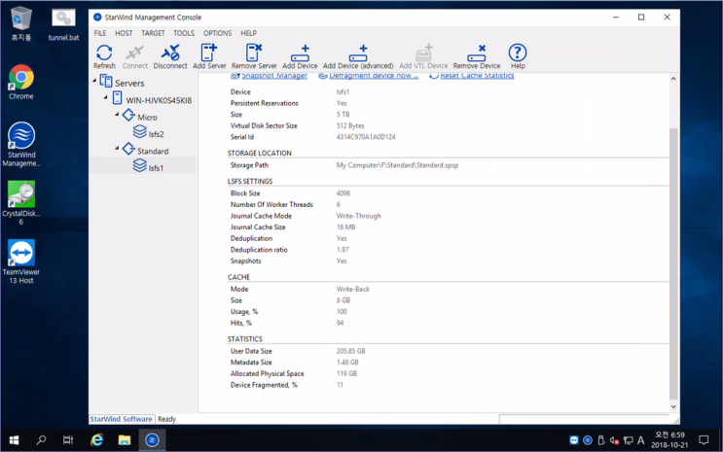Click the vertical scrollbar thumb
Screen dimensions: 723x452
click(x=673, y=263)
